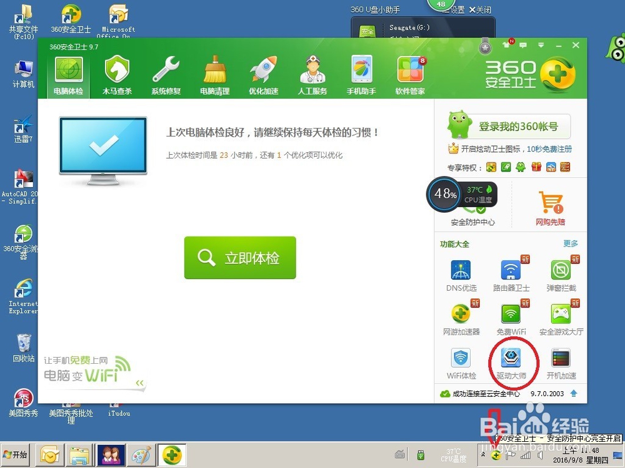625x468 pixels.
Task: Click the last orange privilege icon
Action: coord(565,167)
